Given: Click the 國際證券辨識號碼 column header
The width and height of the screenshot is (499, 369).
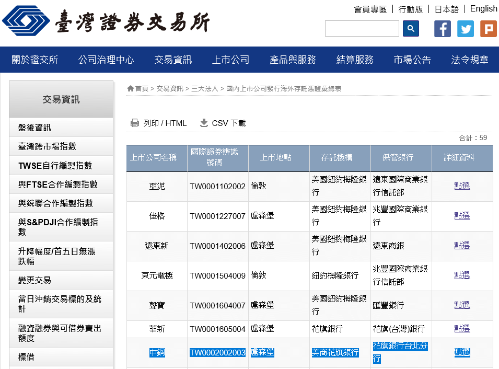Looking at the screenshot, I should click(x=218, y=158).
